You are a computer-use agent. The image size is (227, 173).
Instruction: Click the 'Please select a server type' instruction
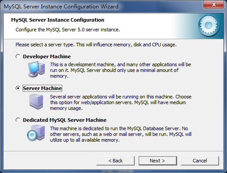tap(96, 45)
